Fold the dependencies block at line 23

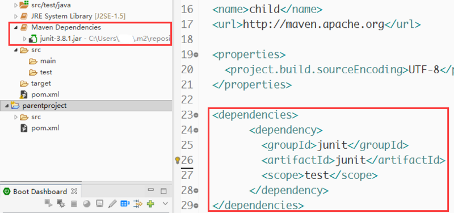196,115
